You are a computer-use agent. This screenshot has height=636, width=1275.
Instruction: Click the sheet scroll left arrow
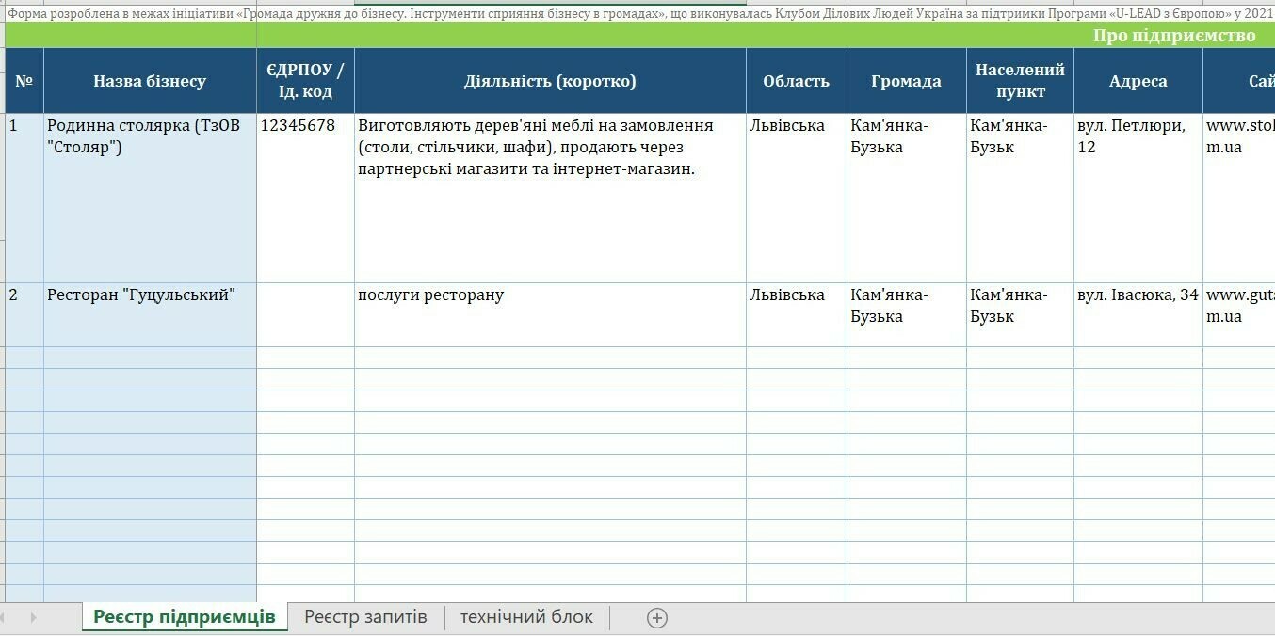click(8, 618)
